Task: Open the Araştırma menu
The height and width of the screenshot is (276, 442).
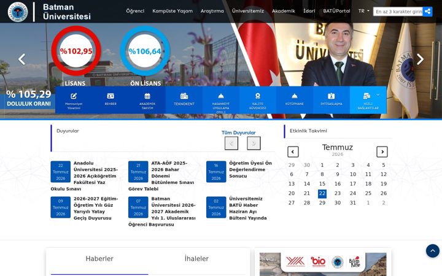Action: click(212, 11)
